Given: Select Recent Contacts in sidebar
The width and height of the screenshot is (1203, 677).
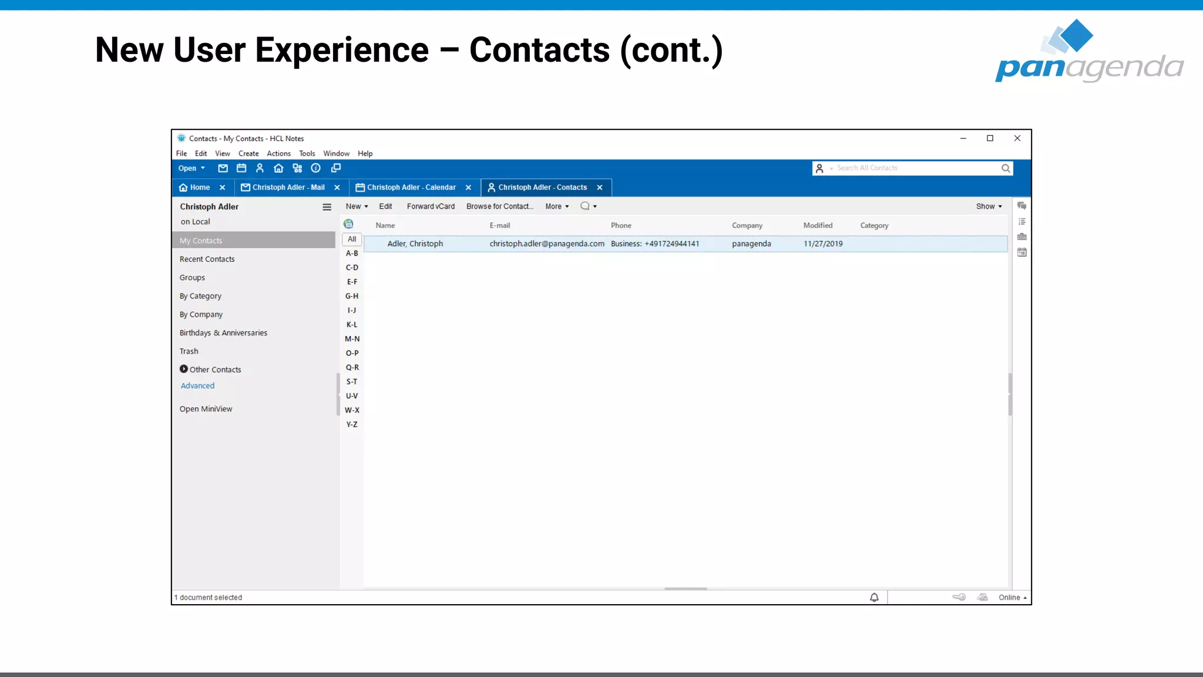Looking at the screenshot, I should click(207, 259).
